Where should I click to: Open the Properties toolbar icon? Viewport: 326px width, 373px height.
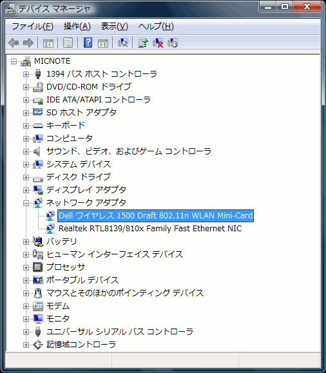click(x=68, y=43)
